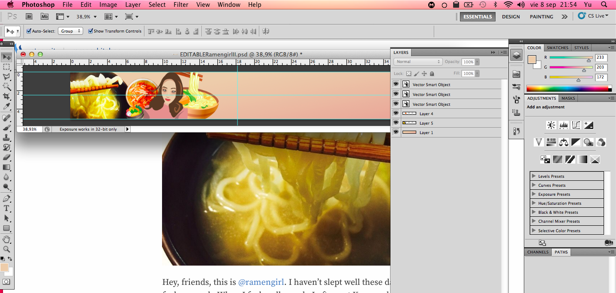
Task: Switch to the Painting workspace
Action: click(x=541, y=17)
